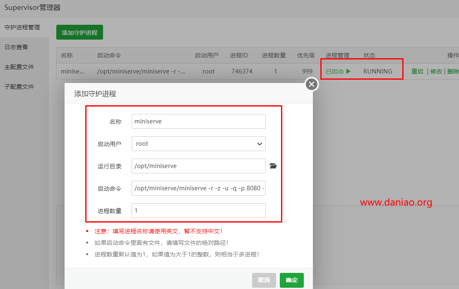
Task: Open 主配置文件 sidebar tab
Action: pos(19,67)
